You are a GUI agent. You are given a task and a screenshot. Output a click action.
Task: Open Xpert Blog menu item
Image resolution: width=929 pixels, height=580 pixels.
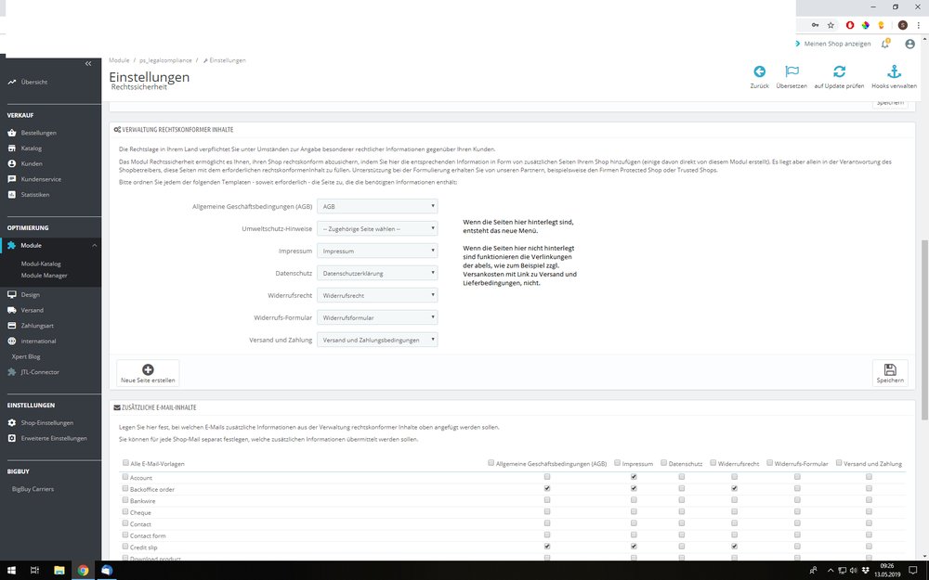pos(26,356)
